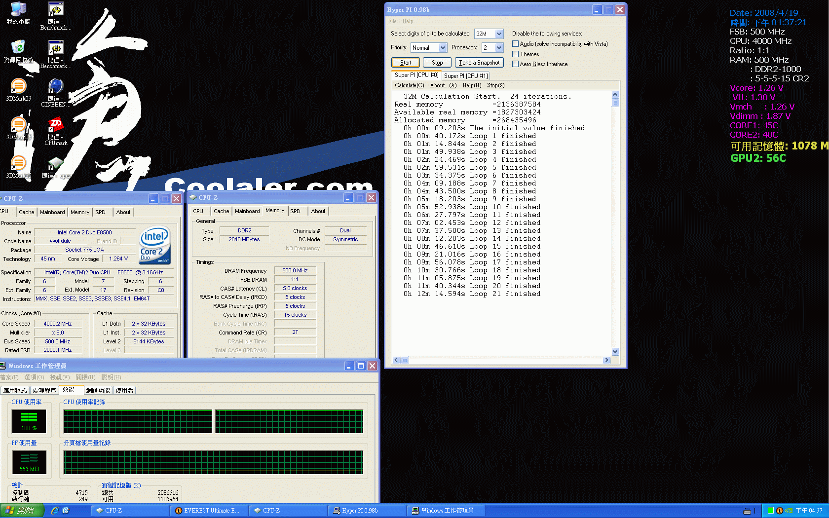
Task: Click the EVEREST tray icon
Action: point(780,511)
